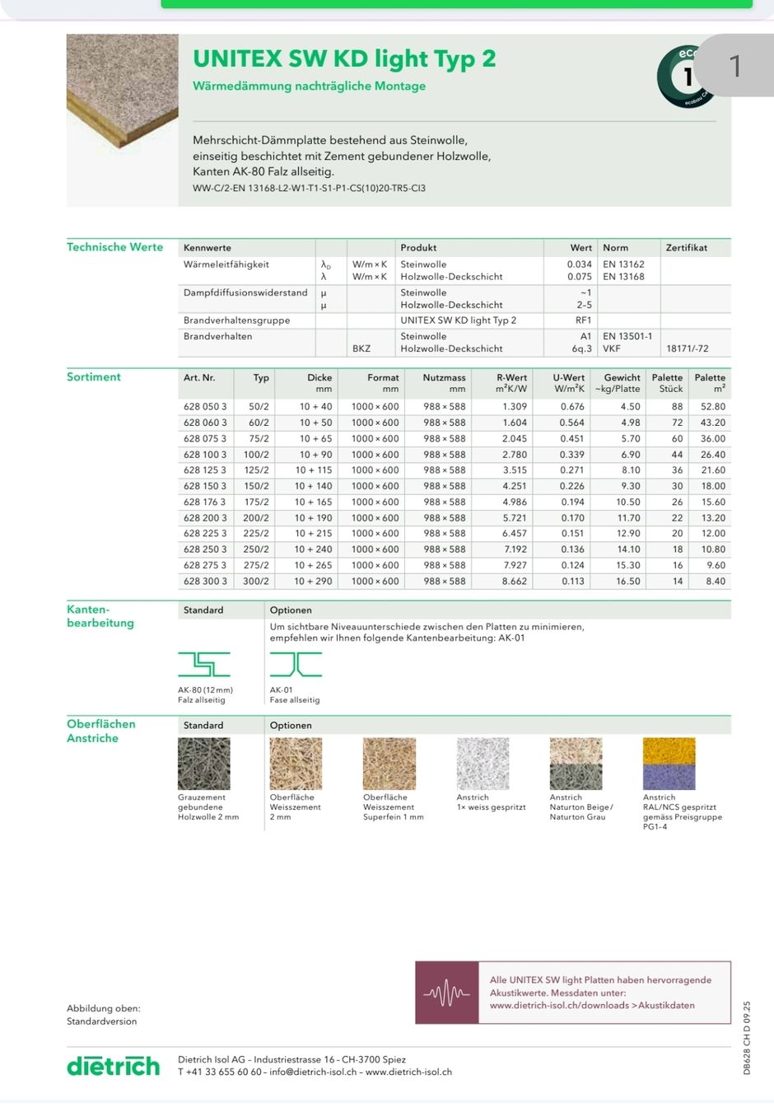This screenshot has height=1112, width=774.
Task: Click the Oberflächen Anstriche section heading
Action: coord(100,731)
